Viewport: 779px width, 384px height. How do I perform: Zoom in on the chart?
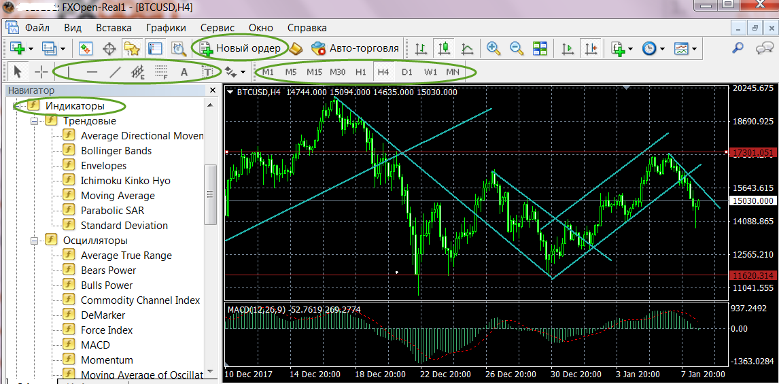[494, 48]
